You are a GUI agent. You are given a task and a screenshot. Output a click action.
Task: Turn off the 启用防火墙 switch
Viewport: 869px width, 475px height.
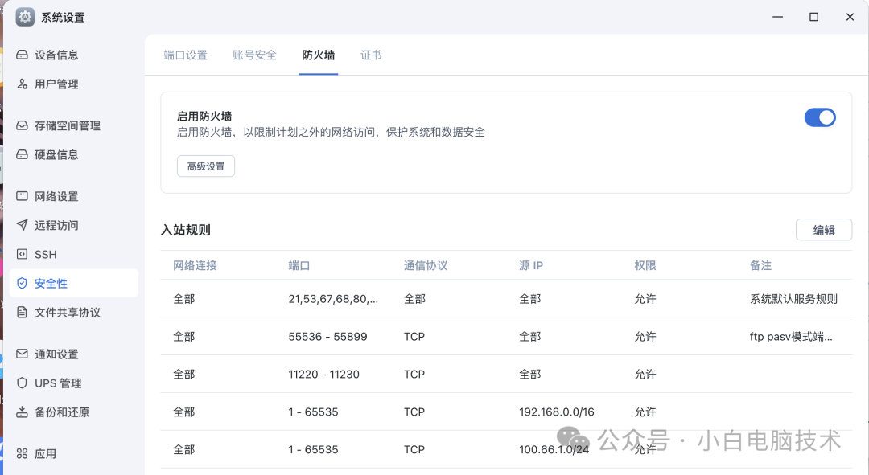pyautogui.click(x=820, y=117)
